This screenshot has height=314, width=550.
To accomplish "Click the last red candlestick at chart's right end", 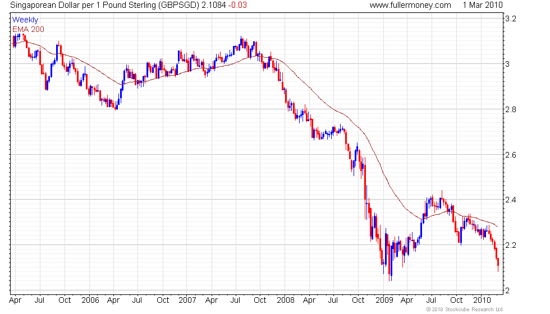I will tap(498, 262).
